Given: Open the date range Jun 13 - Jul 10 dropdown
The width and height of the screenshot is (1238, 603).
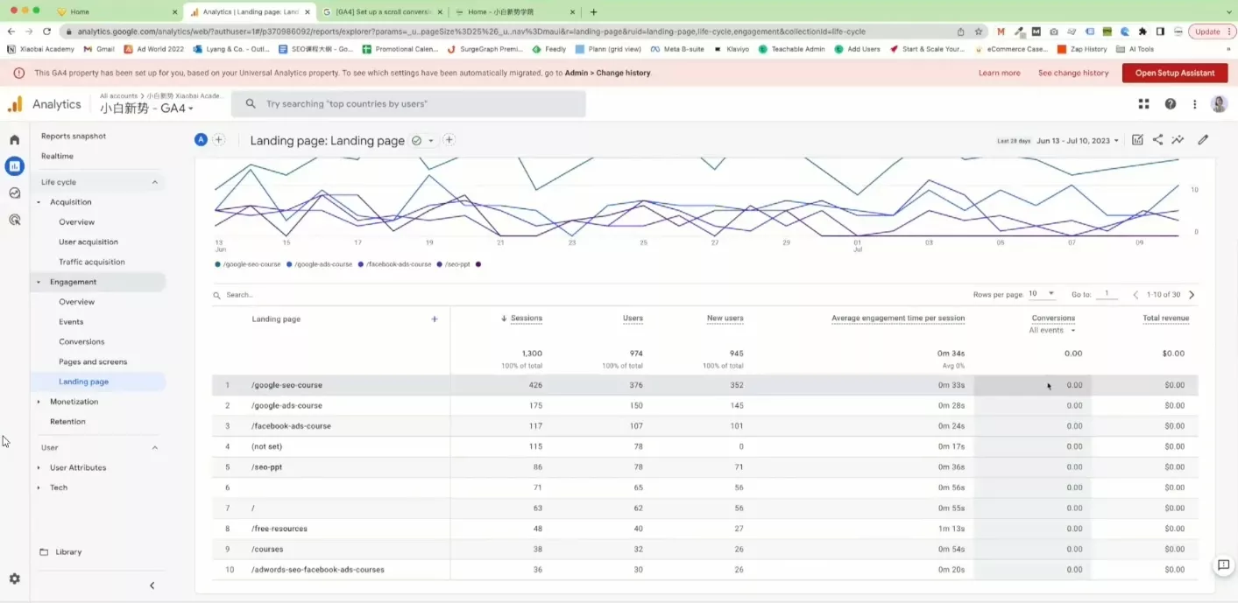Looking at the screenshot, I should point(1078,141).
